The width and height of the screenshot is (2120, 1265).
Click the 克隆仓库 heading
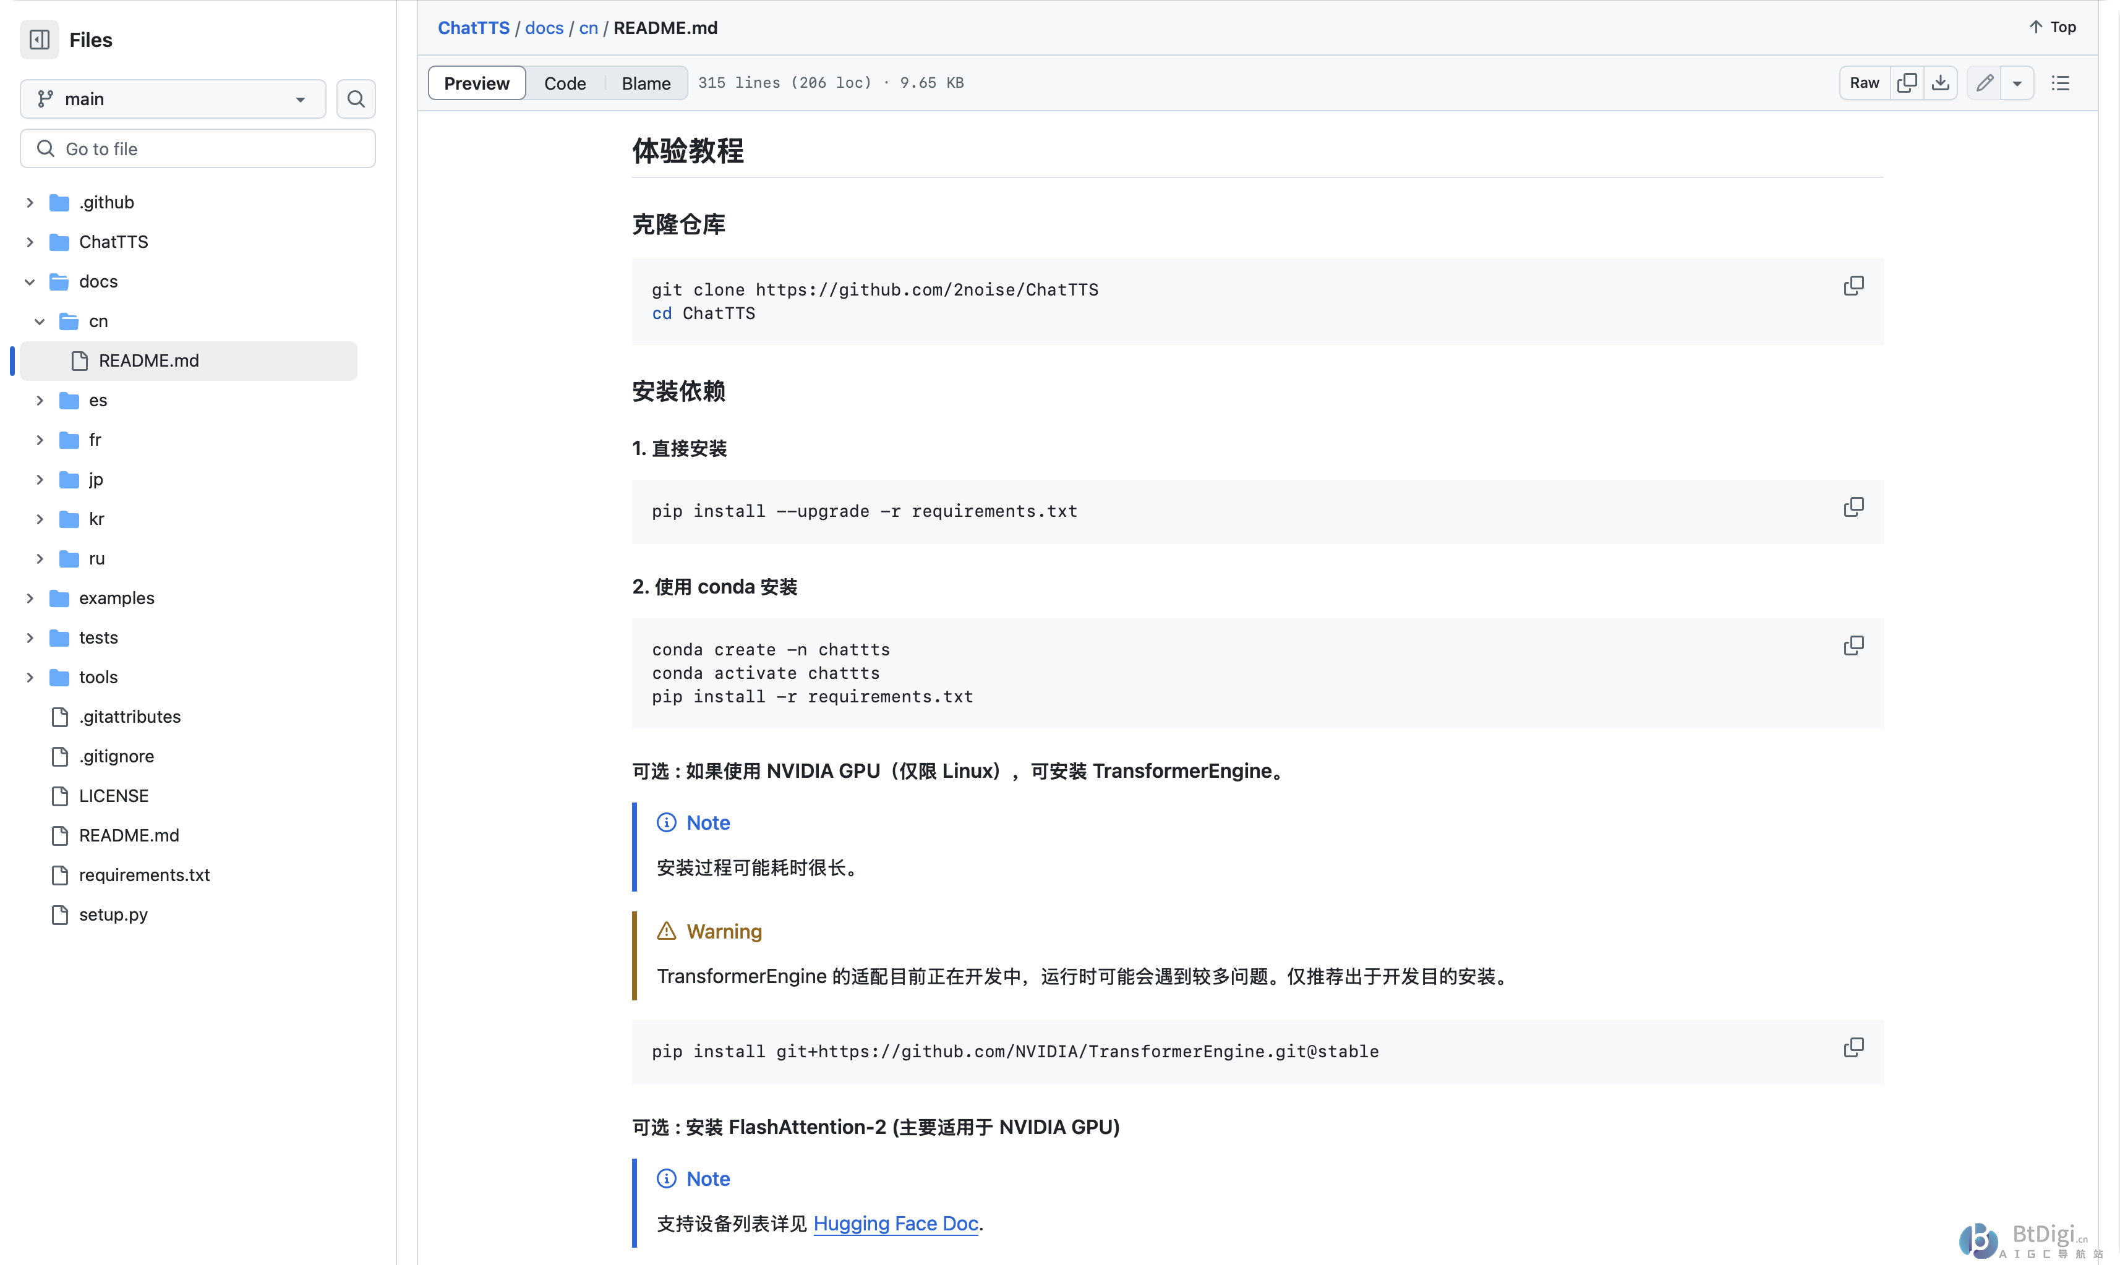tap(678, 224)
